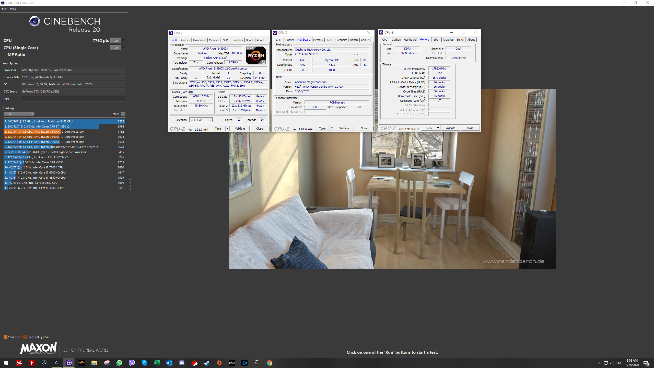Screen dimensions: 654x368
Task: Open the Socket #1 selection dropdown
Action: (201, 120)
